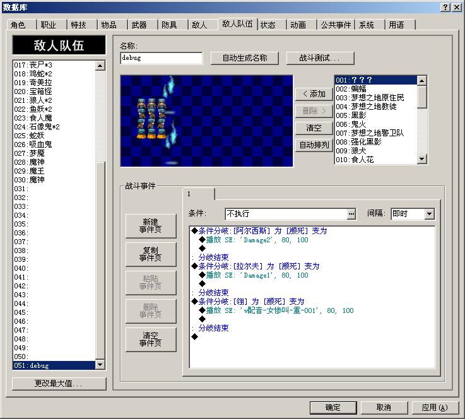Image resolution: width=465 pixels, height=419 pixels.
Task: Click the 添加 add enemy button
Action: 314,94
